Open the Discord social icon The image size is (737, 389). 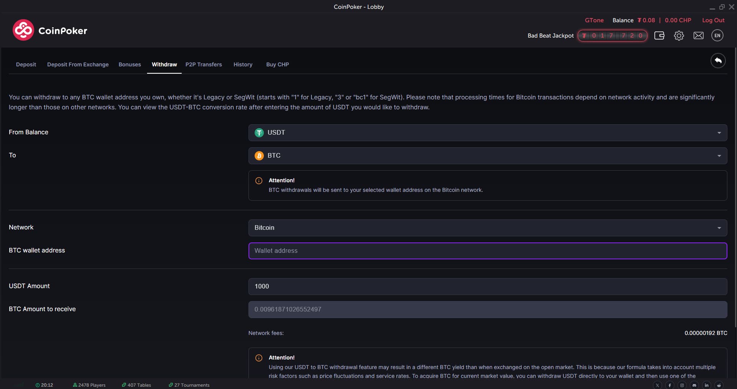694,385
